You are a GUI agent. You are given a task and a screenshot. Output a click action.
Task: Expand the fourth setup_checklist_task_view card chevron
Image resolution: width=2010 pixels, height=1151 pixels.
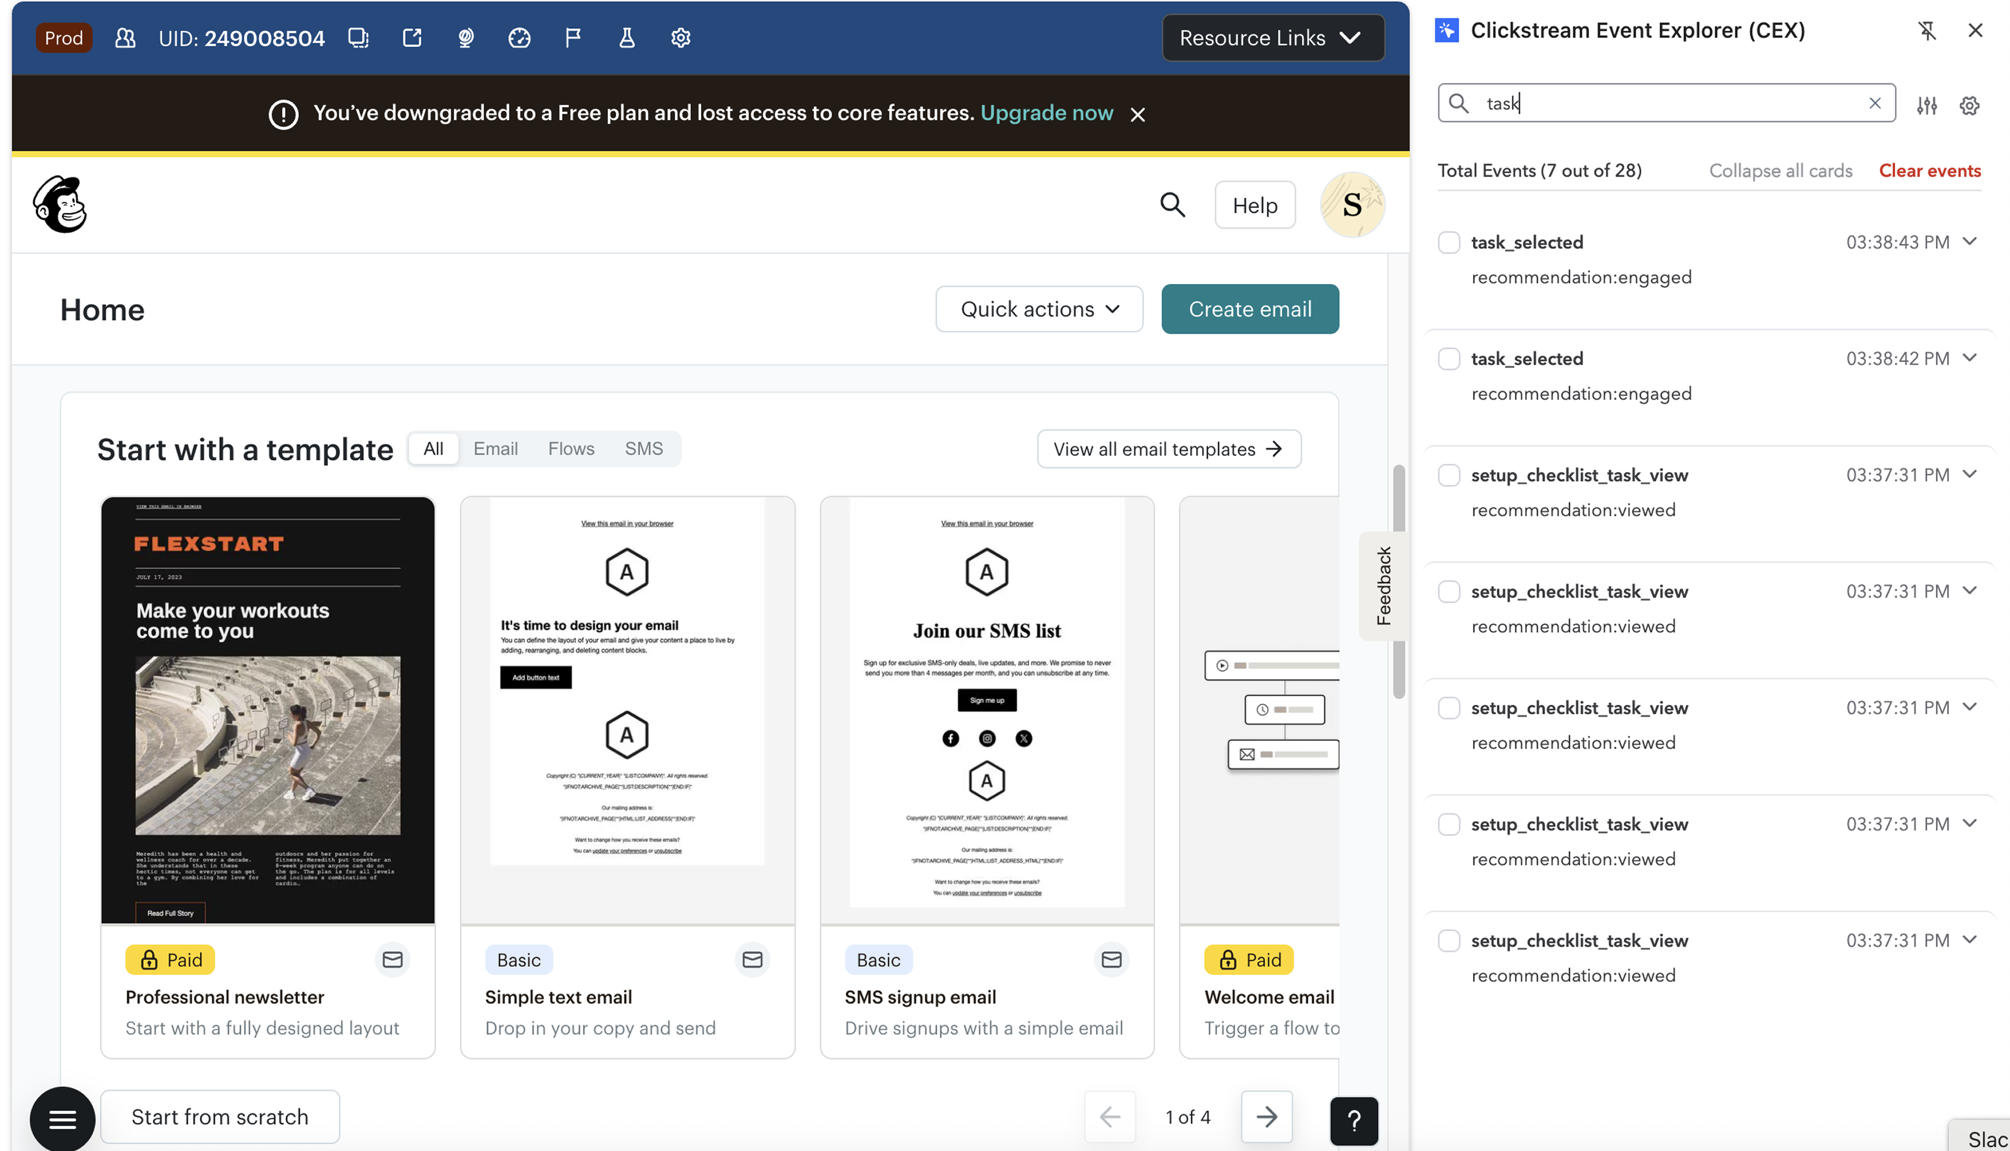pos(1970,822)
